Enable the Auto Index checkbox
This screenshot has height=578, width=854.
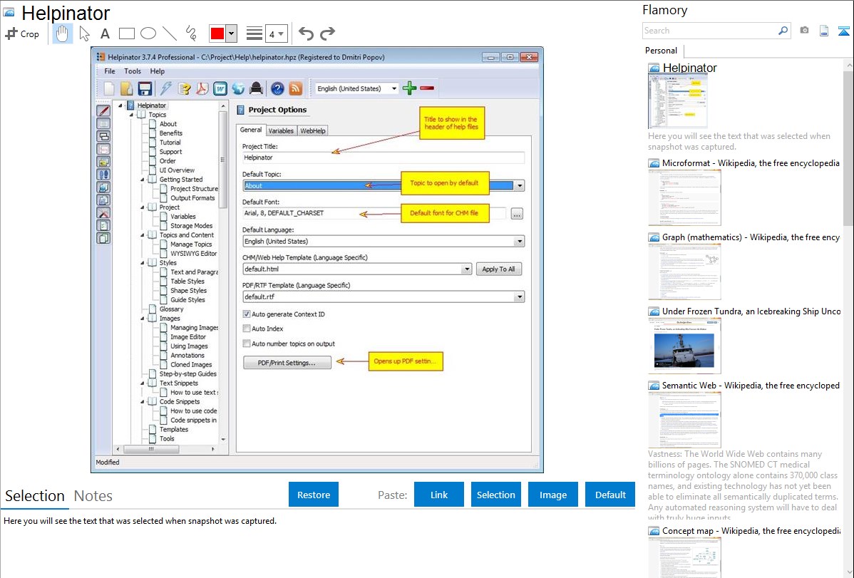pyautogui.click(x=247, y=329)
